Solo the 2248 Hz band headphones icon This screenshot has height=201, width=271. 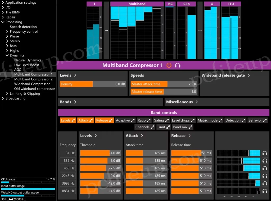(x=265, y=176)
